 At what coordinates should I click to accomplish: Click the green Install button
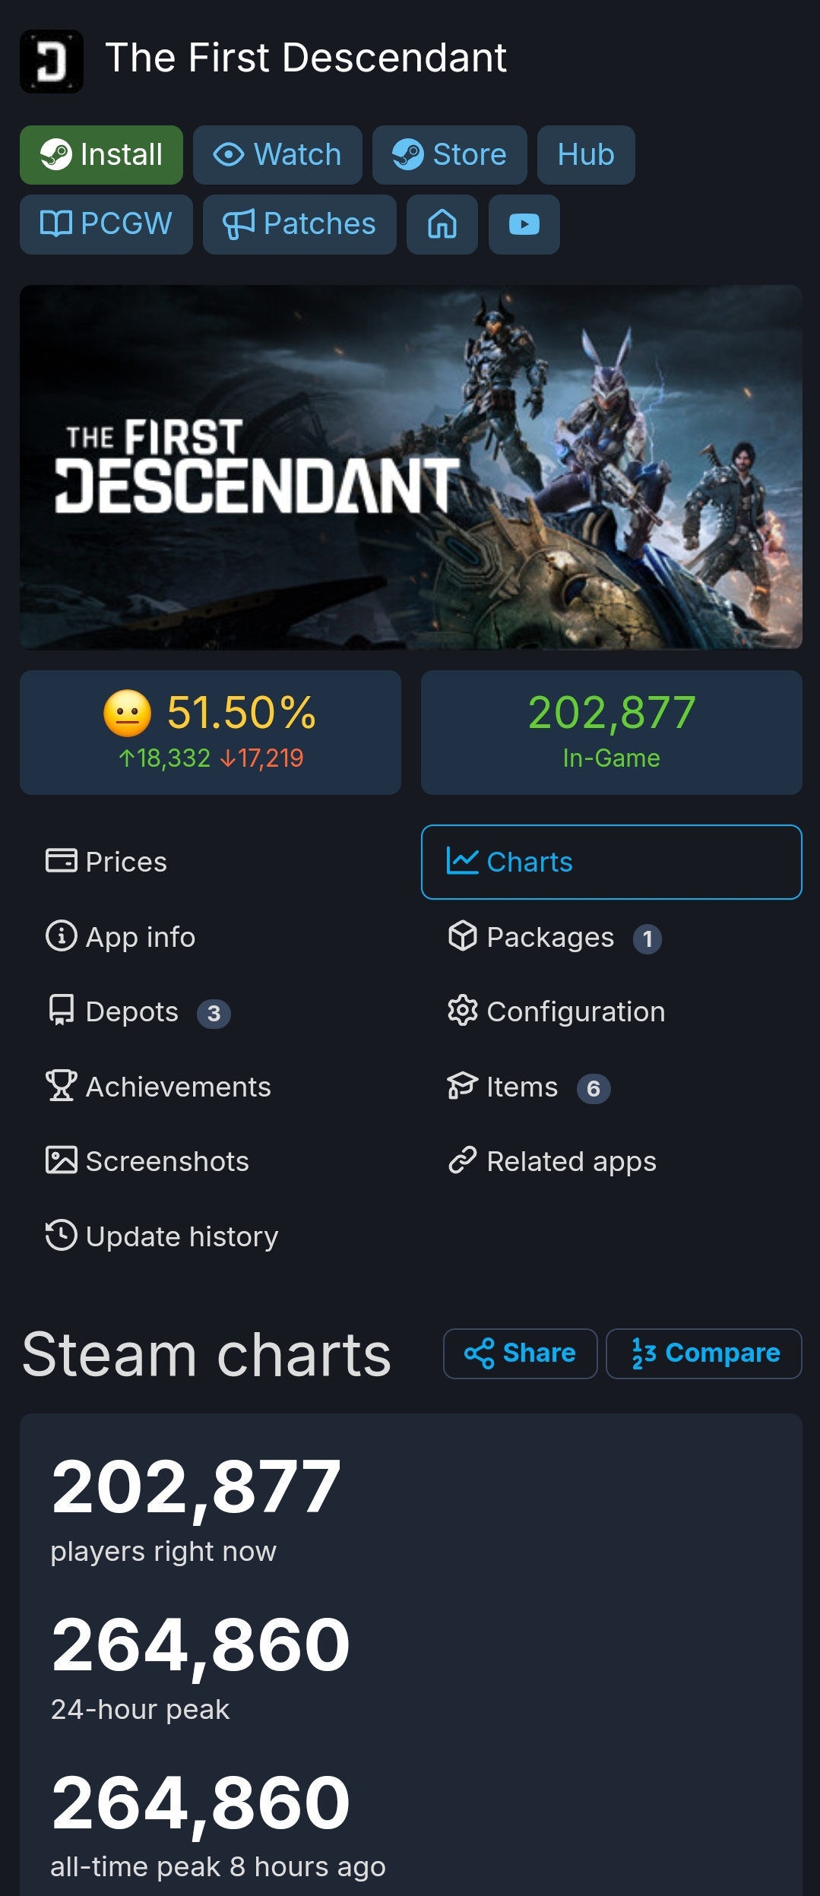tap(101, 155)
